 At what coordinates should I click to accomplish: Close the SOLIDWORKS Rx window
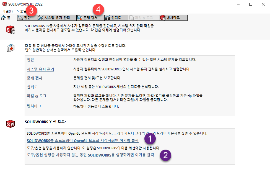tap(263, 4)
